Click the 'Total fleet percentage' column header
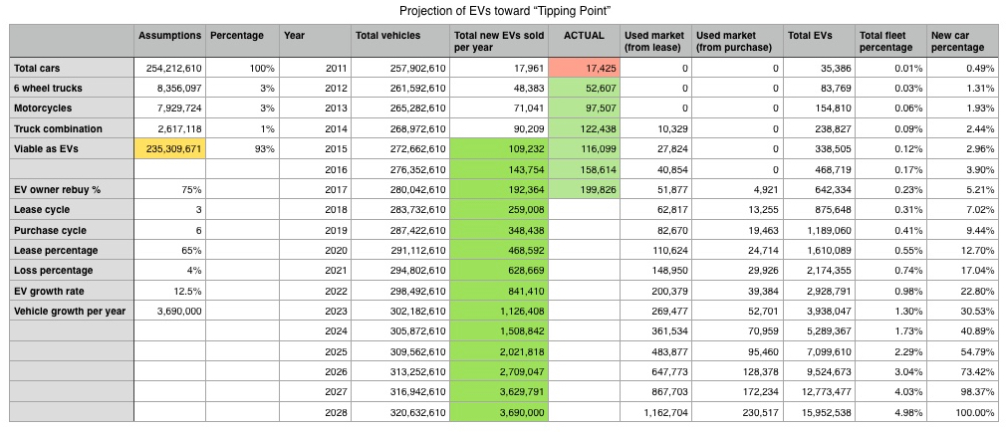The image size is (1006, 432). tap(890, 42)
